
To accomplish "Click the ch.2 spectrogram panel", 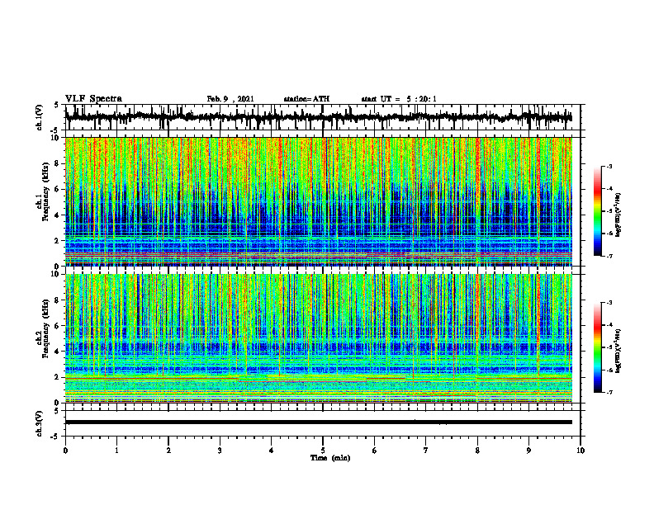I will tap(318, 338).
